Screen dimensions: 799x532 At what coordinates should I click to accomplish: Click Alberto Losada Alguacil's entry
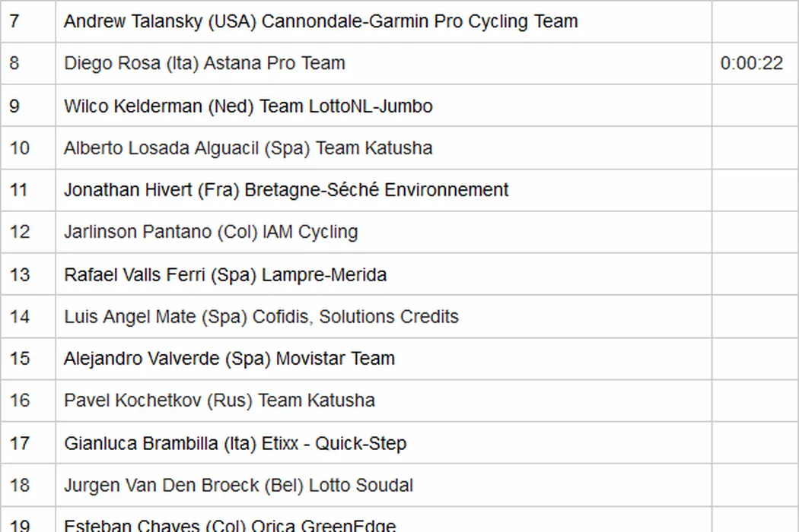point(248,147)
